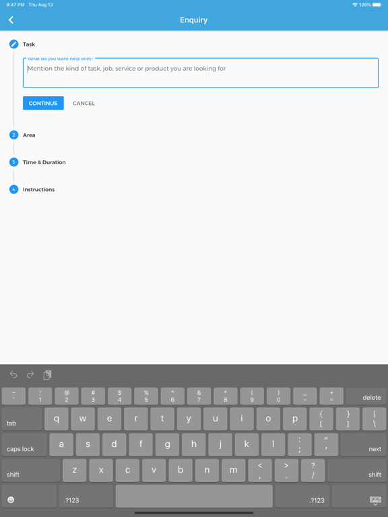Switch to numbers with right .?123 key

(302, 496)
